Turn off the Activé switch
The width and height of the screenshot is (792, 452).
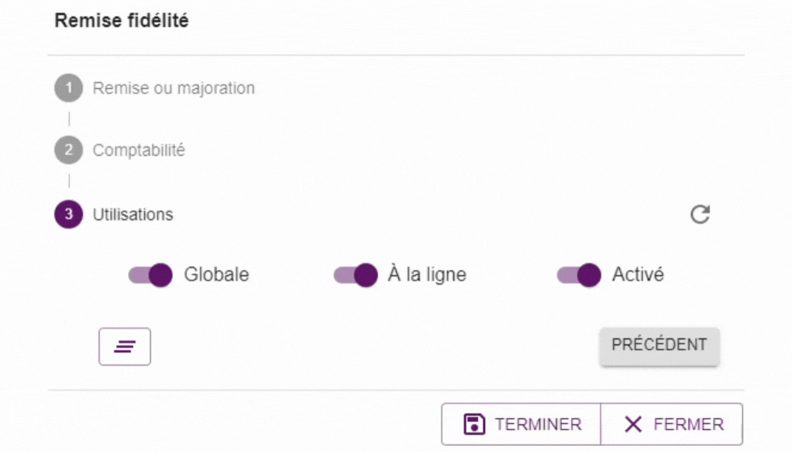coord(579,275)
